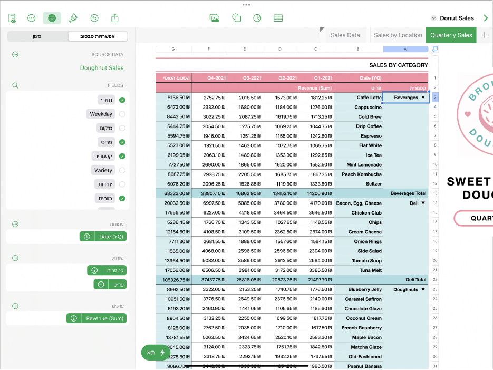Open the Share icon in toolbar

click(x=115, y=18)
